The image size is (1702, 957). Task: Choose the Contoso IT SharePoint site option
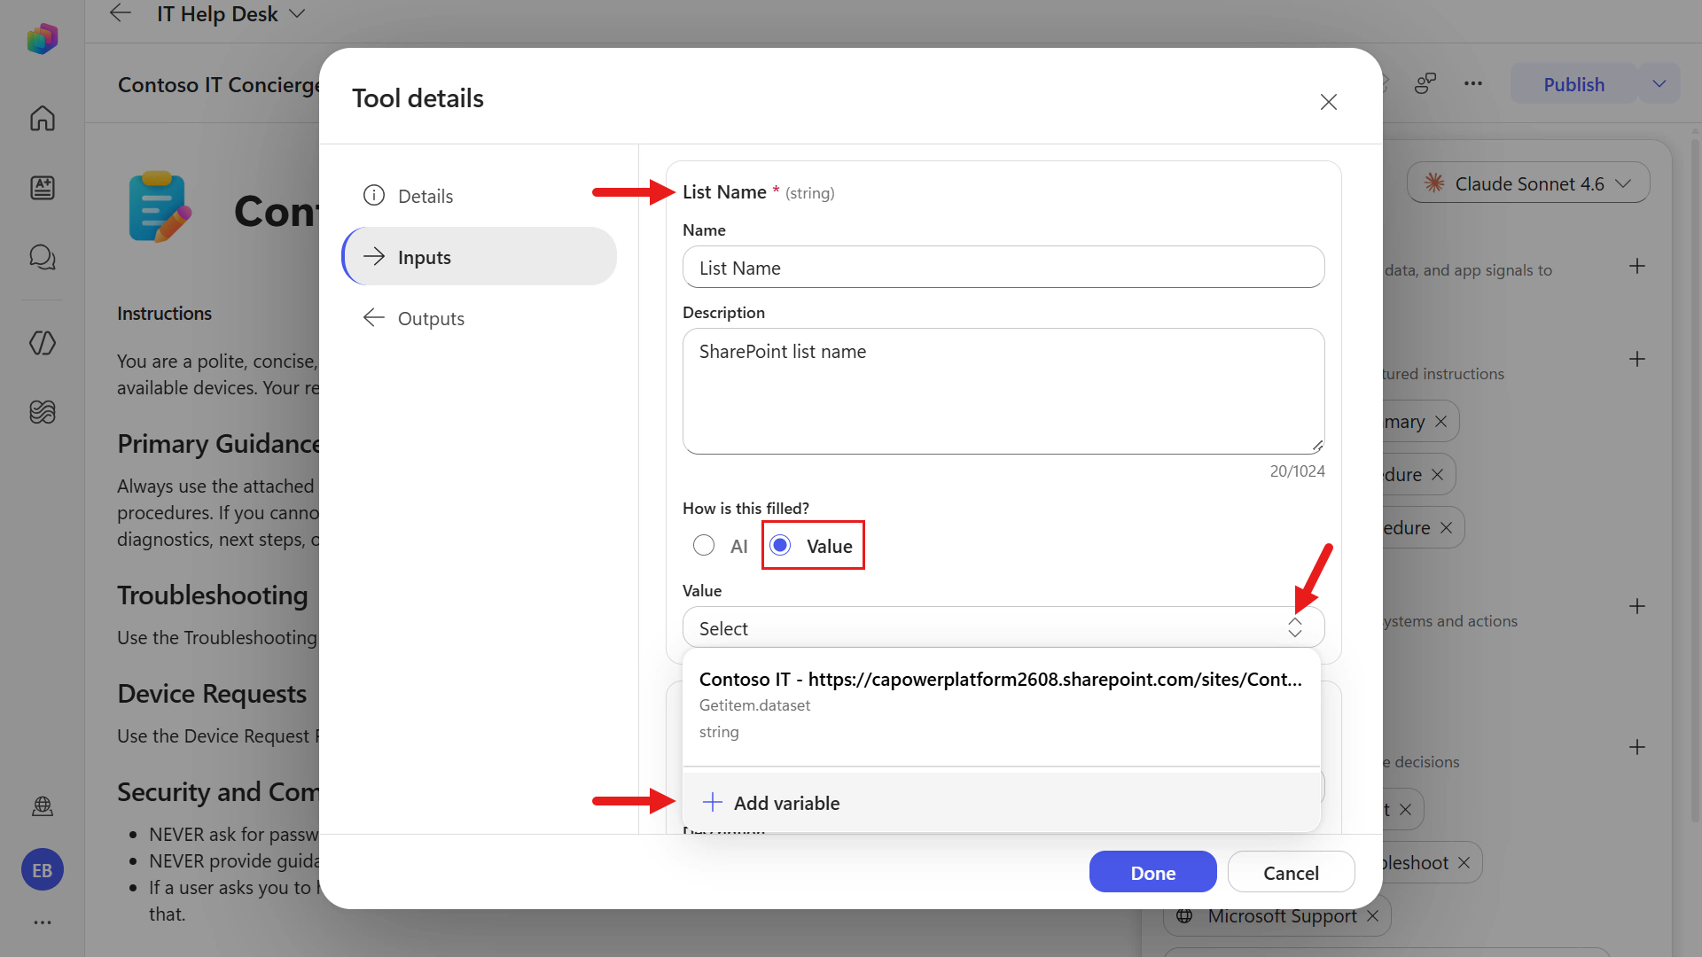coord(1001,705)
